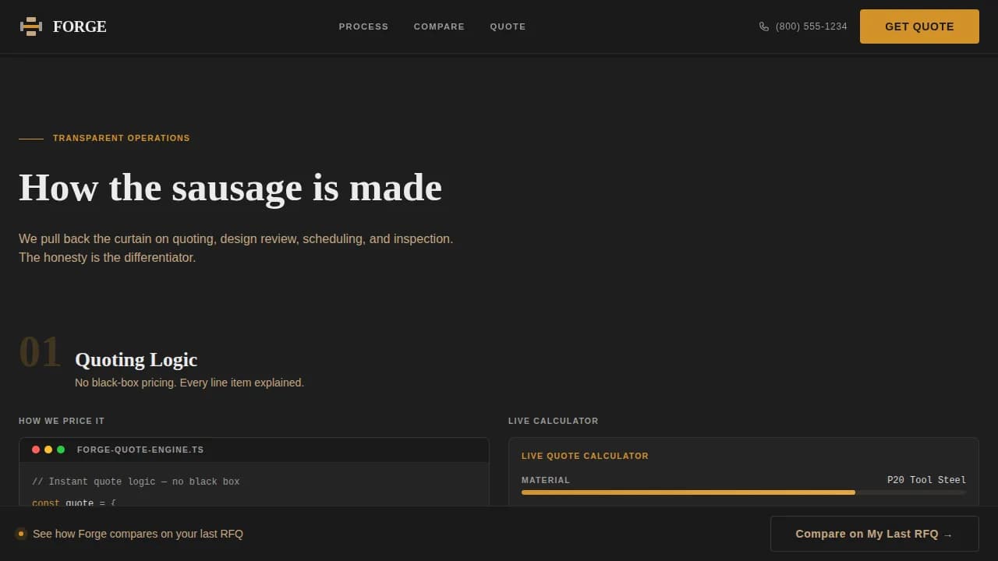Click the GET QUOTE button
The height and width of the screenshot is (561, 998).
919,26
